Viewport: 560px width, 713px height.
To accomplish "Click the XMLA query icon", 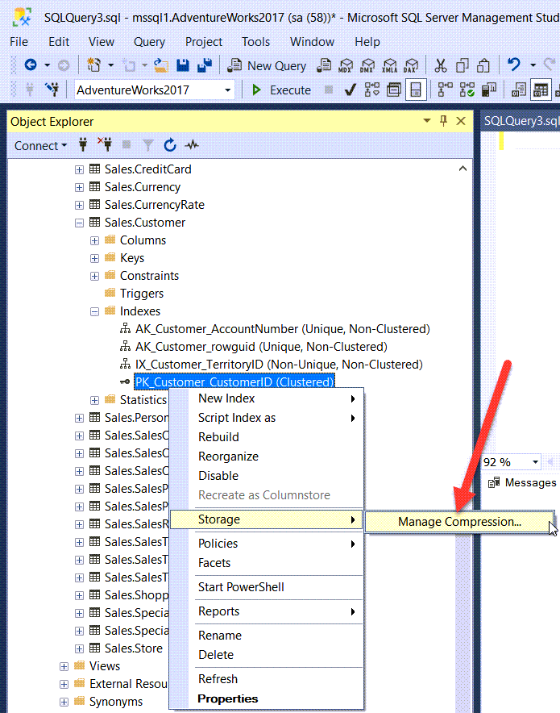I will [389, 66].
